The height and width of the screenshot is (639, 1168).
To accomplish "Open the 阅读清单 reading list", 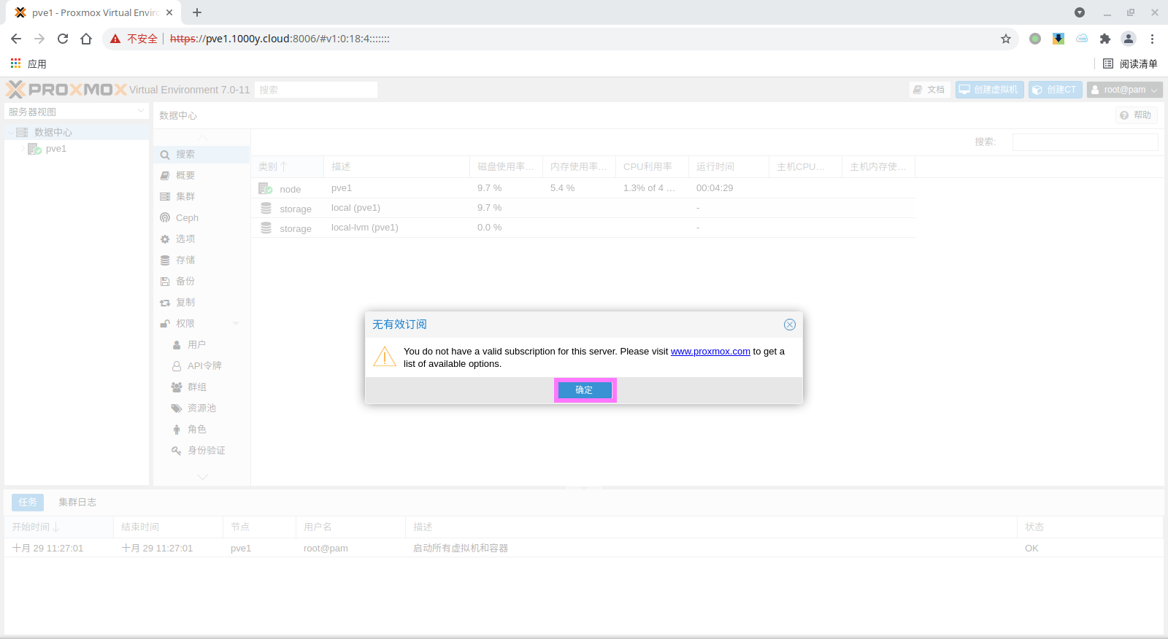I will pos(1130,64).
